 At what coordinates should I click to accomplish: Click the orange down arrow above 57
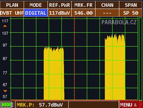click(x=5, y=91)
